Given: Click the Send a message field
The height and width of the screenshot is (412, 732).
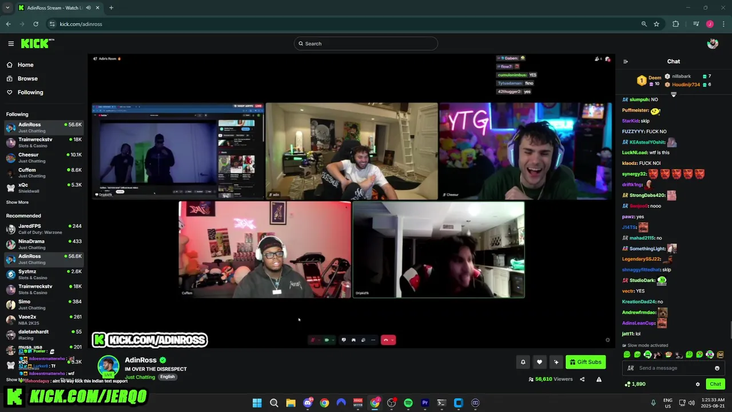Looking at the screenshot, I should click(674, 368).
